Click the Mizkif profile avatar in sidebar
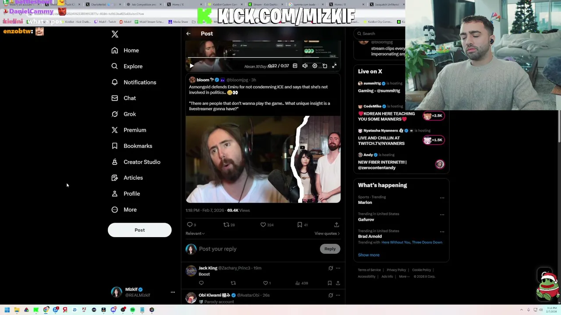The width and height of the screenshot is (561, 315). coord(116,292)
